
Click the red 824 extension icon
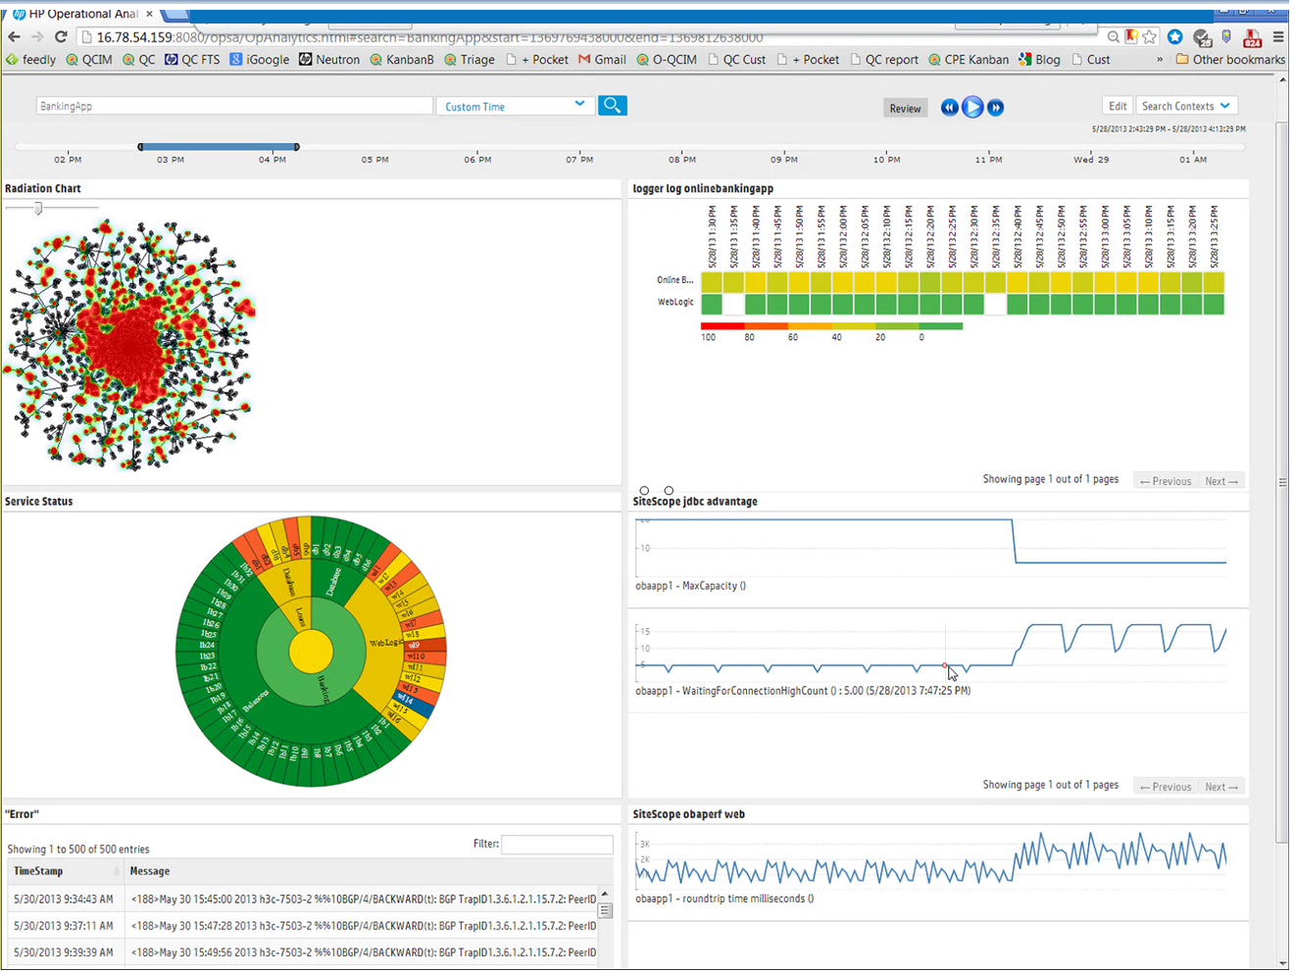[1252, 38]
